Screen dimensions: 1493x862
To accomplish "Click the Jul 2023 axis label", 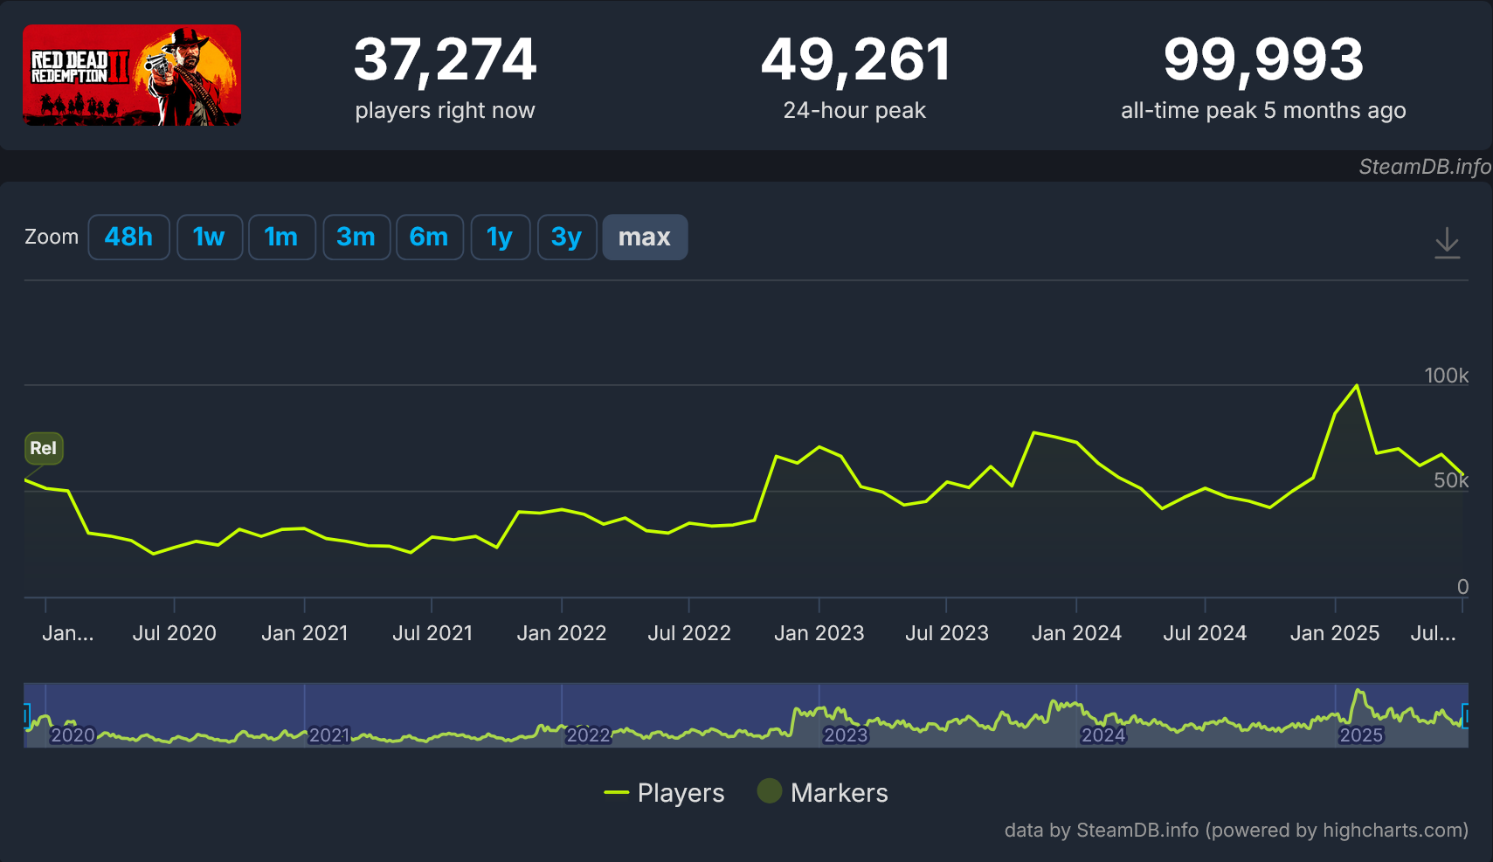I will [946, 633].
